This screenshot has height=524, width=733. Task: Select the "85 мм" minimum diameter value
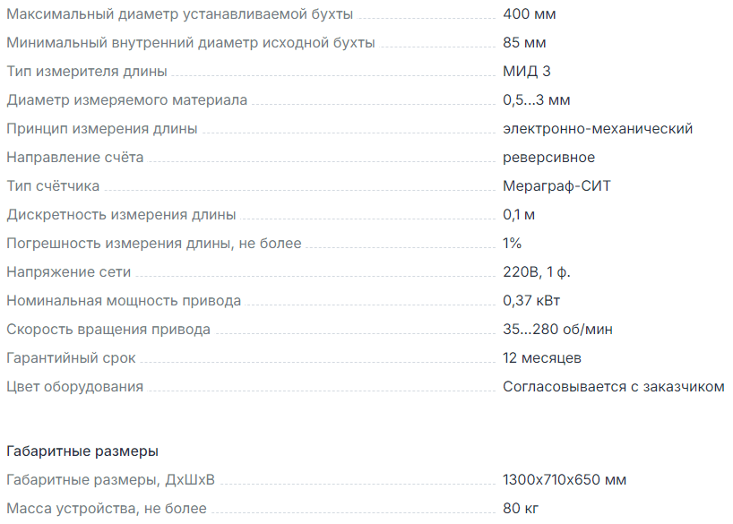(524, 43)
